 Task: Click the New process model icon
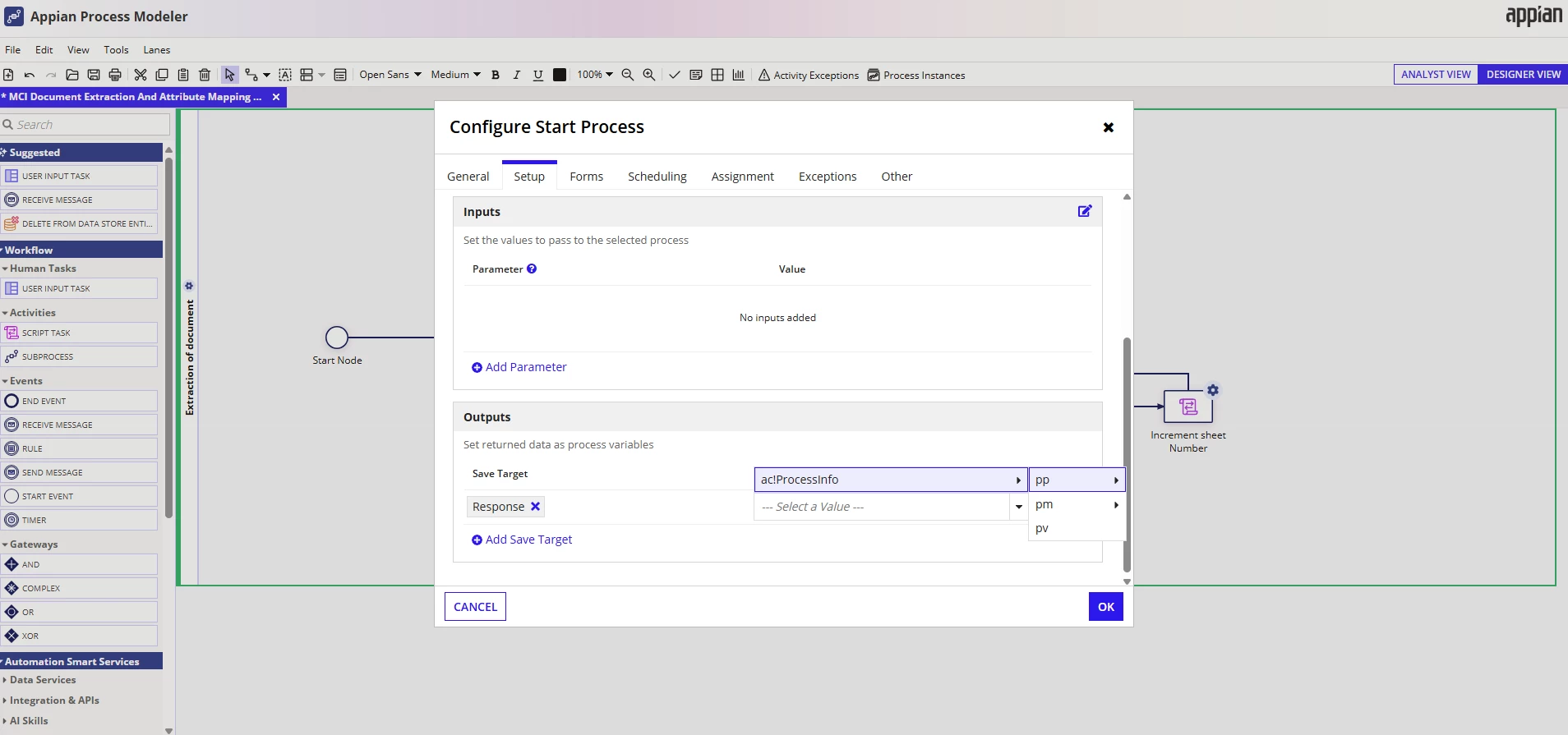8,75
